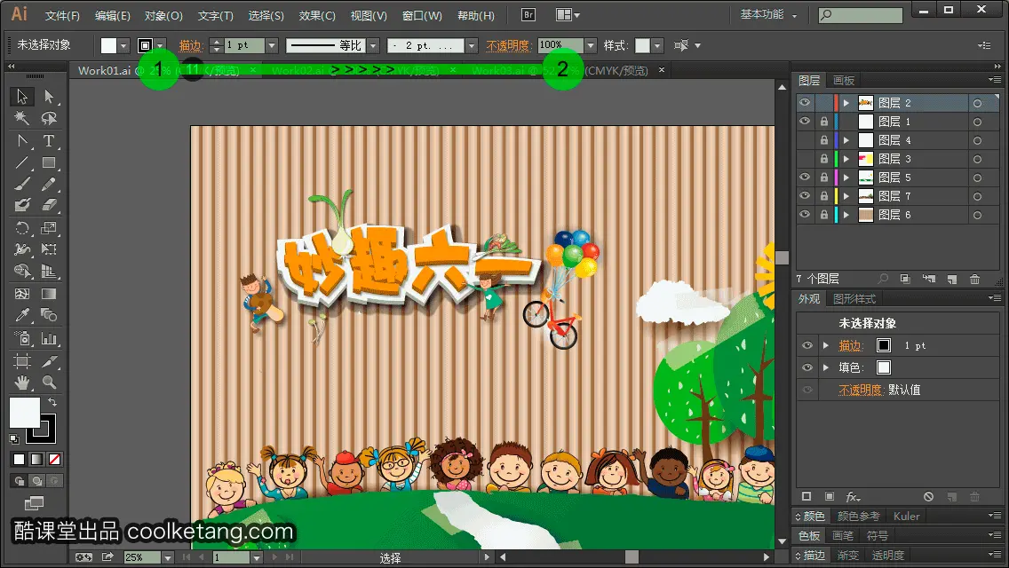This screenshot has width=1009, height=568.
Task: Select the Scale tool
Action: [x=49, y=228]
